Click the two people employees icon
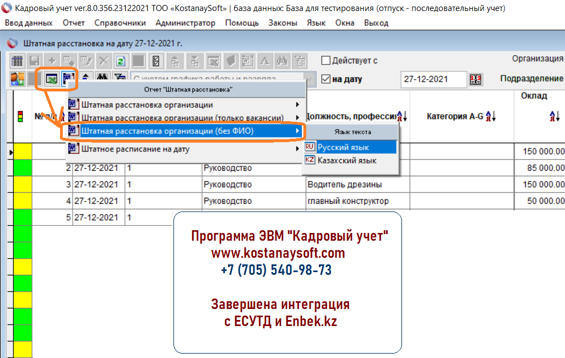 click(x=17, y=79)
